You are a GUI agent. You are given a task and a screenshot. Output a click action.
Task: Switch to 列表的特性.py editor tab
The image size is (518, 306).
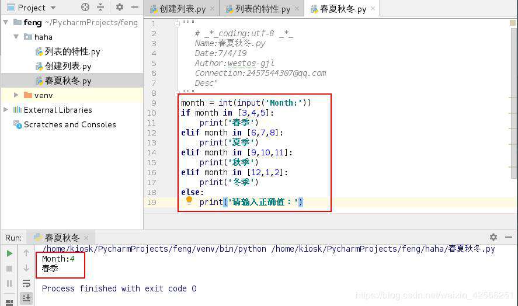262,9
